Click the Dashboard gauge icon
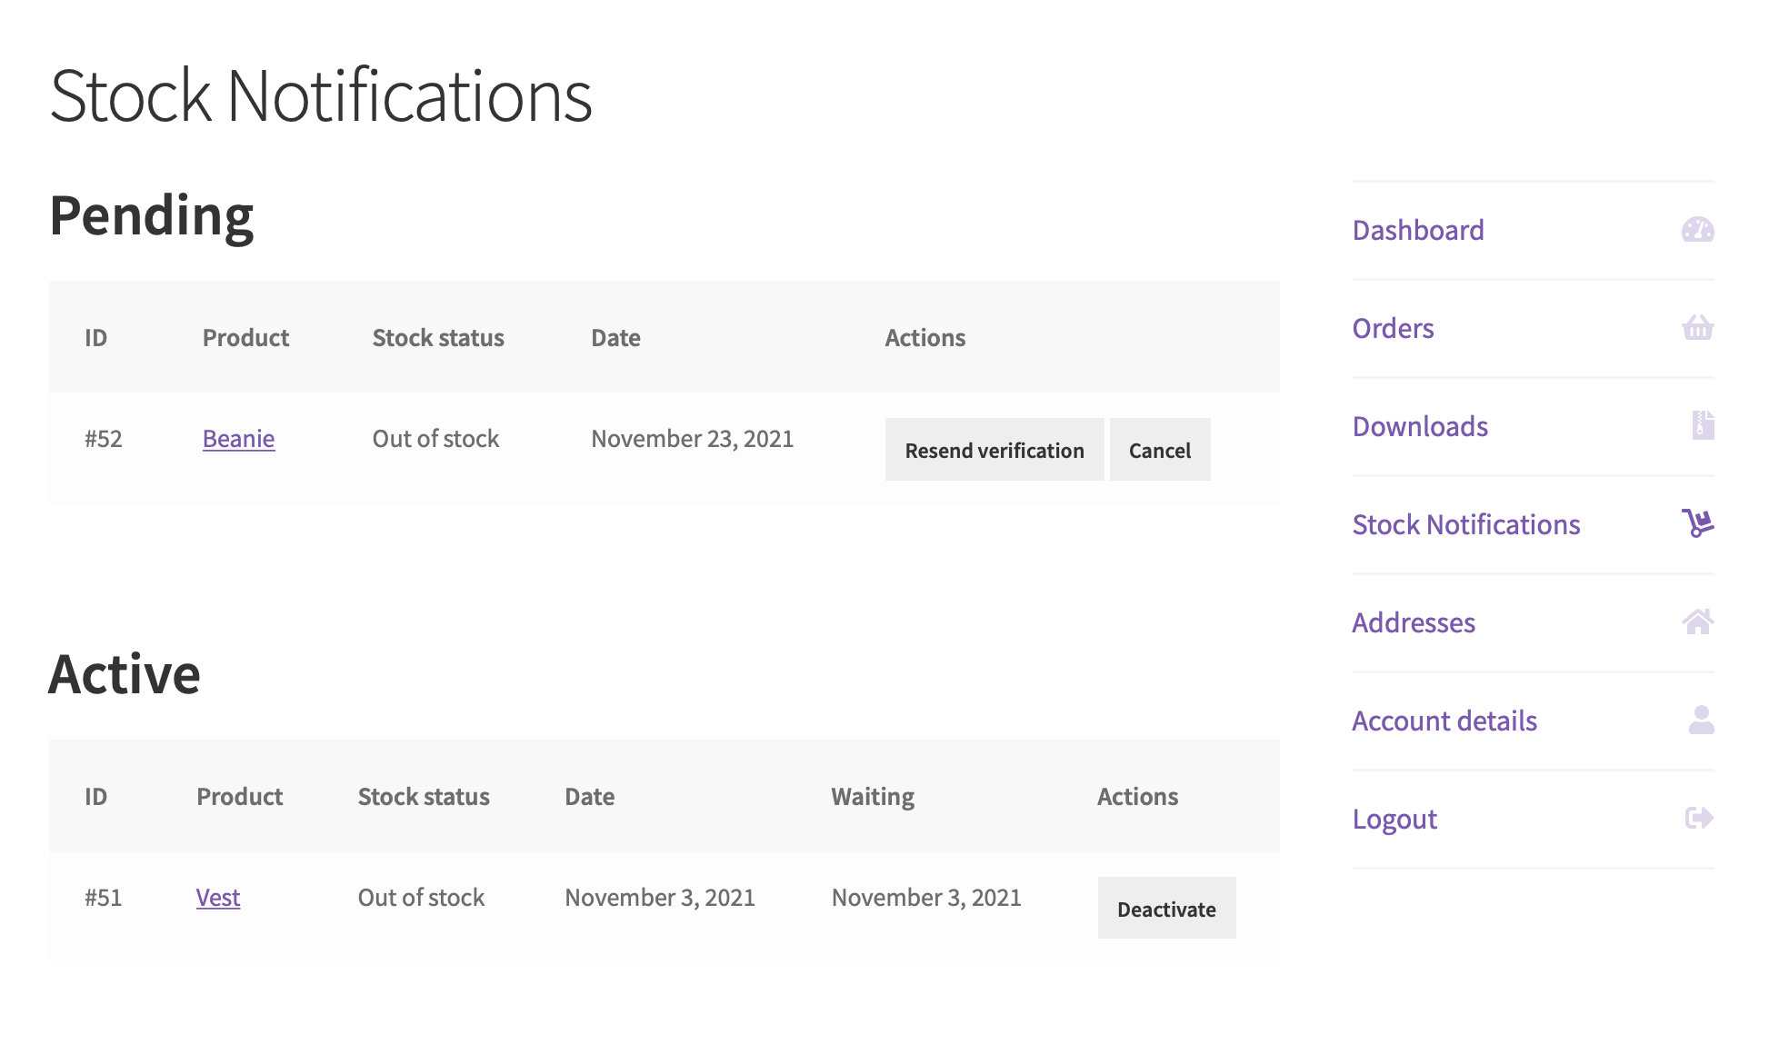The height and width of the screenshot is (1044, 1769). pyautogui.click(x=1697, y=230)
